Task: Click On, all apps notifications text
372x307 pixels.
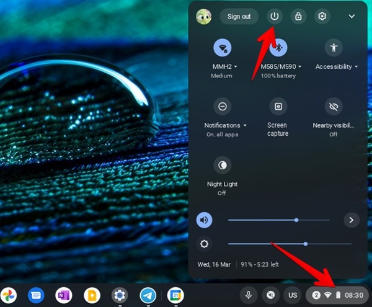Action: click(x=223, y=135)
